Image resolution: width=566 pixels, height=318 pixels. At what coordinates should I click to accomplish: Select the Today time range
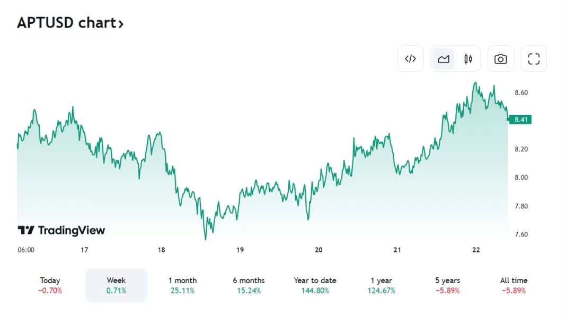coord(50,285)
